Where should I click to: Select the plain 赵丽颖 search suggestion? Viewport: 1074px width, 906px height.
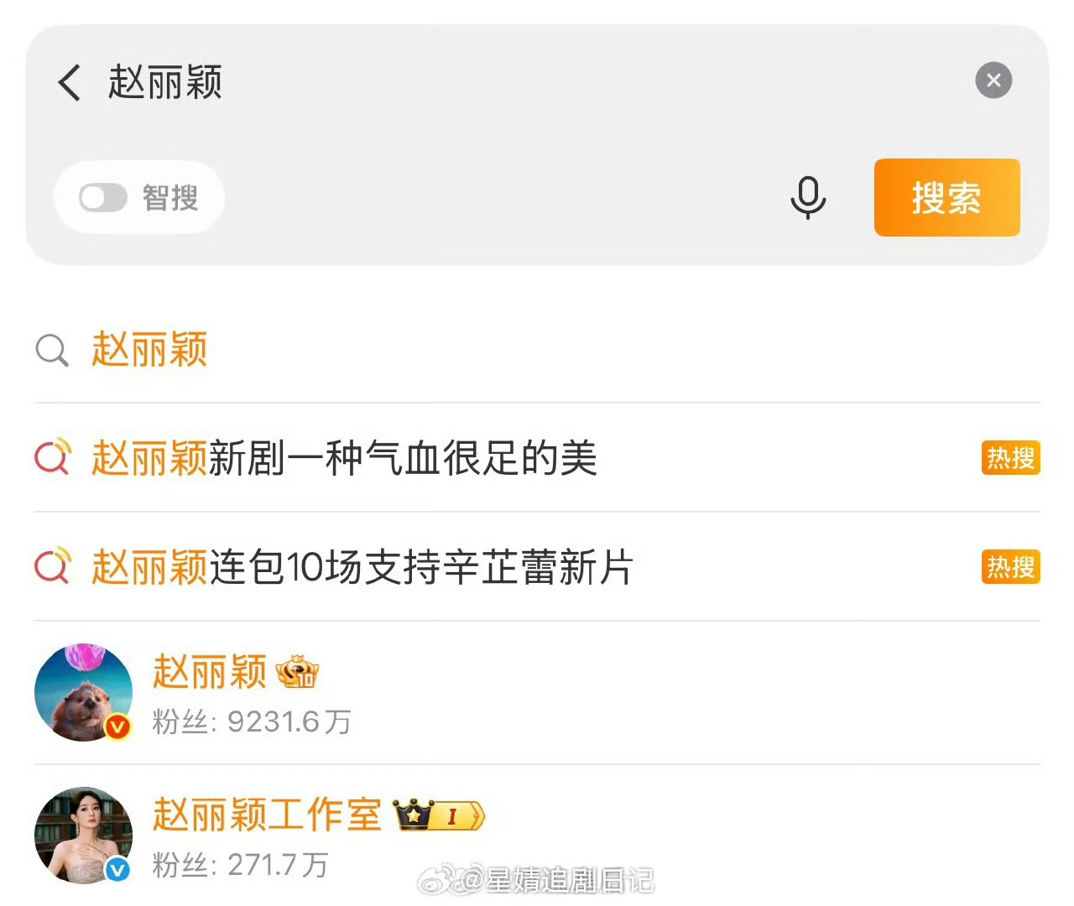click(x=537, y=349)
